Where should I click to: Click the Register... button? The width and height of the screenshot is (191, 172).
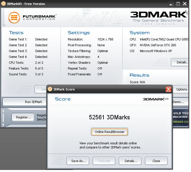point(23,117)
